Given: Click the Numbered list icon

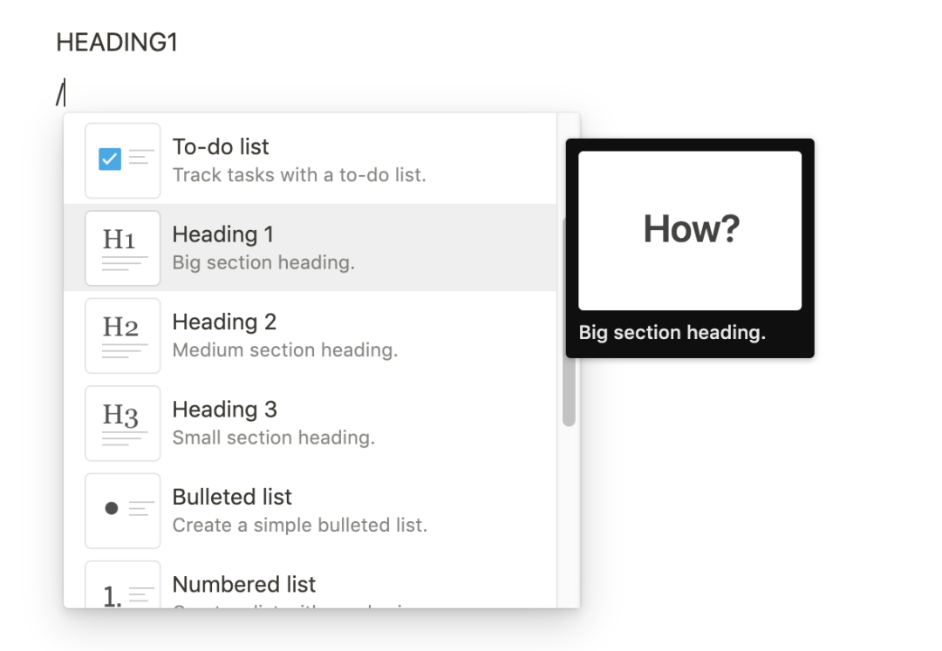Looking at the screenshot, I should point(123,585).
